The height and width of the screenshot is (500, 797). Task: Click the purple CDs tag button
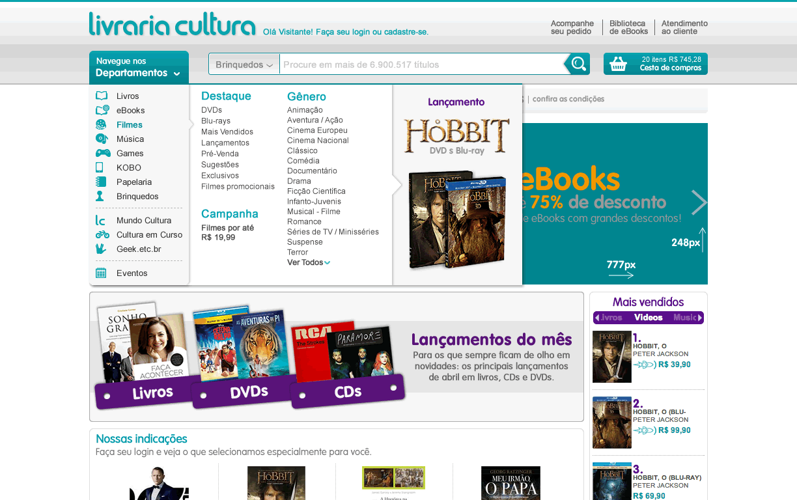(x=348, y=392)
